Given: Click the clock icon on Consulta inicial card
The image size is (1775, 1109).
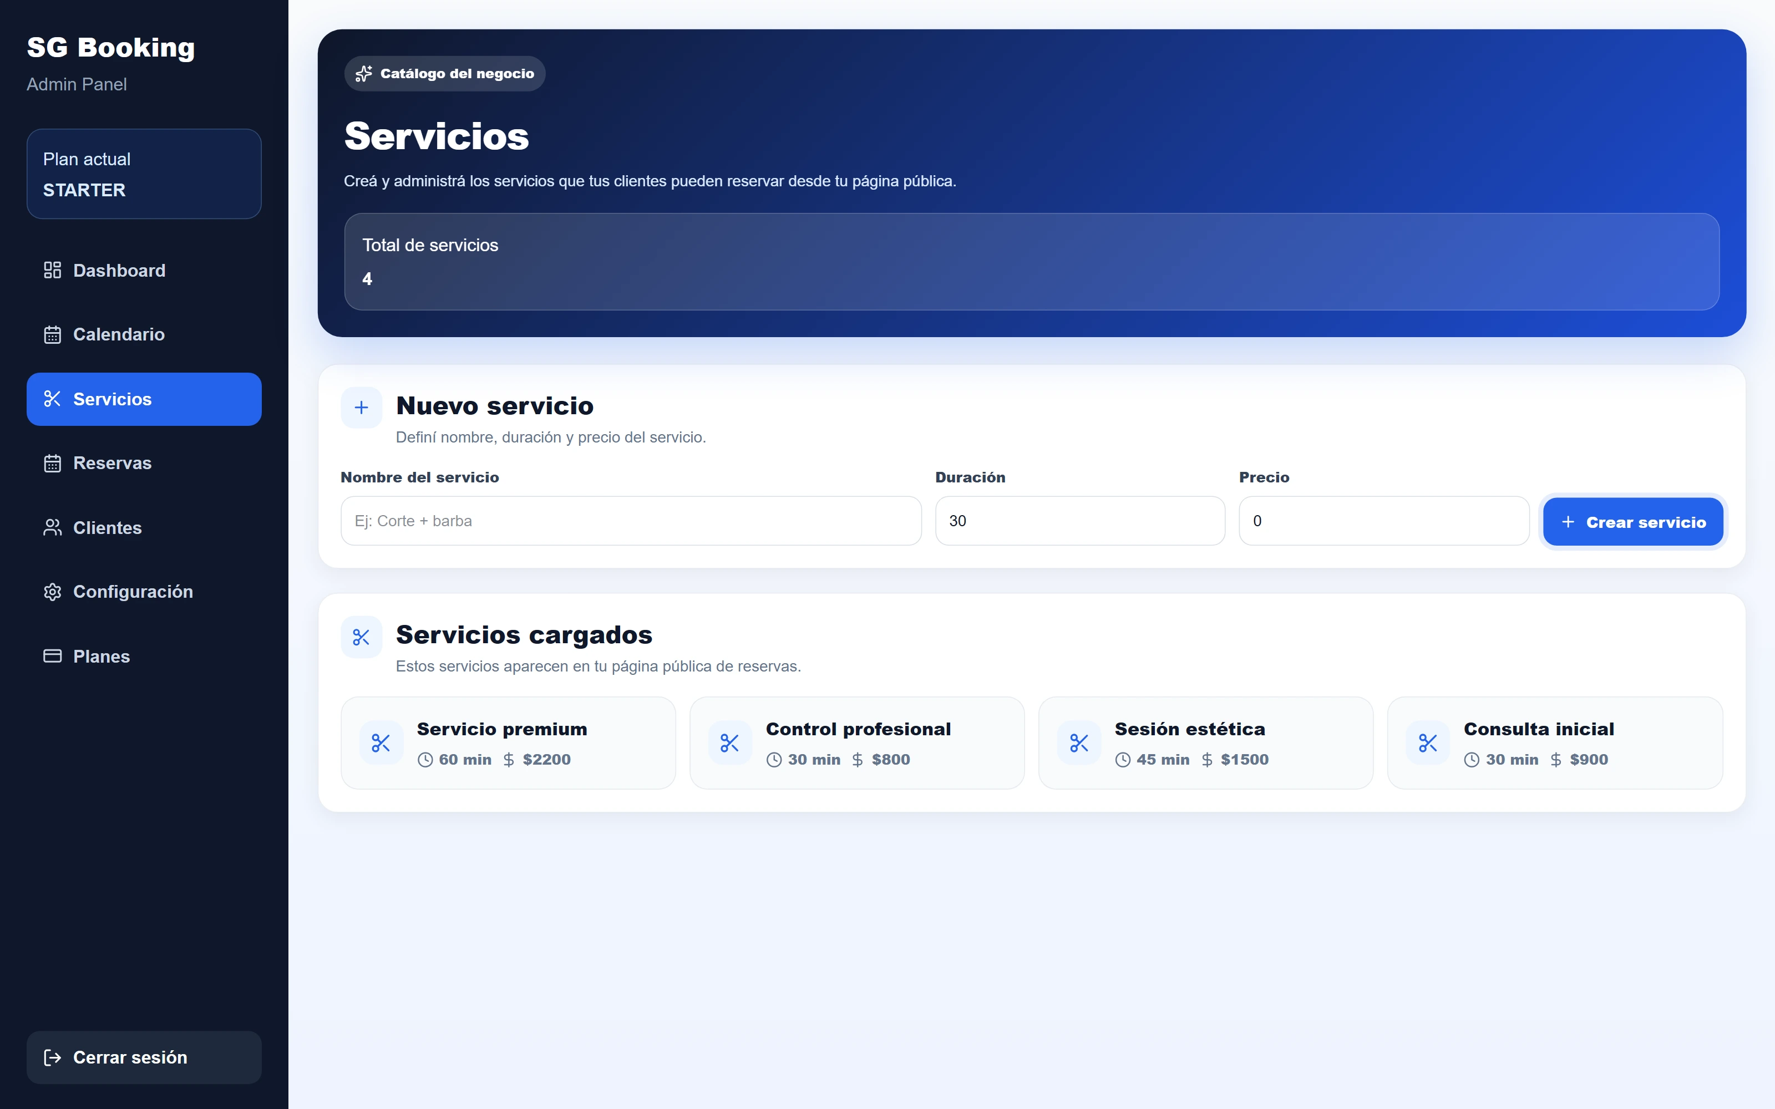Looking at the screenshot, I should 1472,760.
